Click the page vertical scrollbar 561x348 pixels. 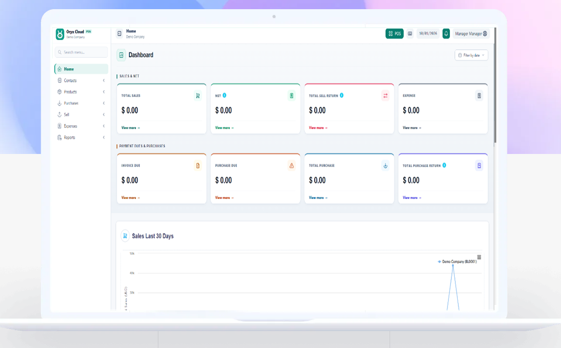(x=495, y=86)
